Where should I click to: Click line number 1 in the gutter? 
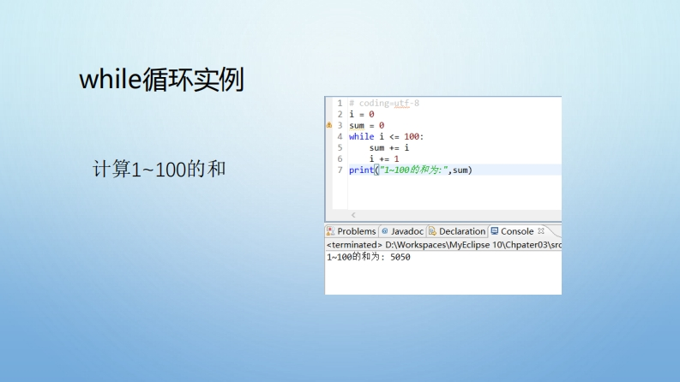(x=340, y=103)
